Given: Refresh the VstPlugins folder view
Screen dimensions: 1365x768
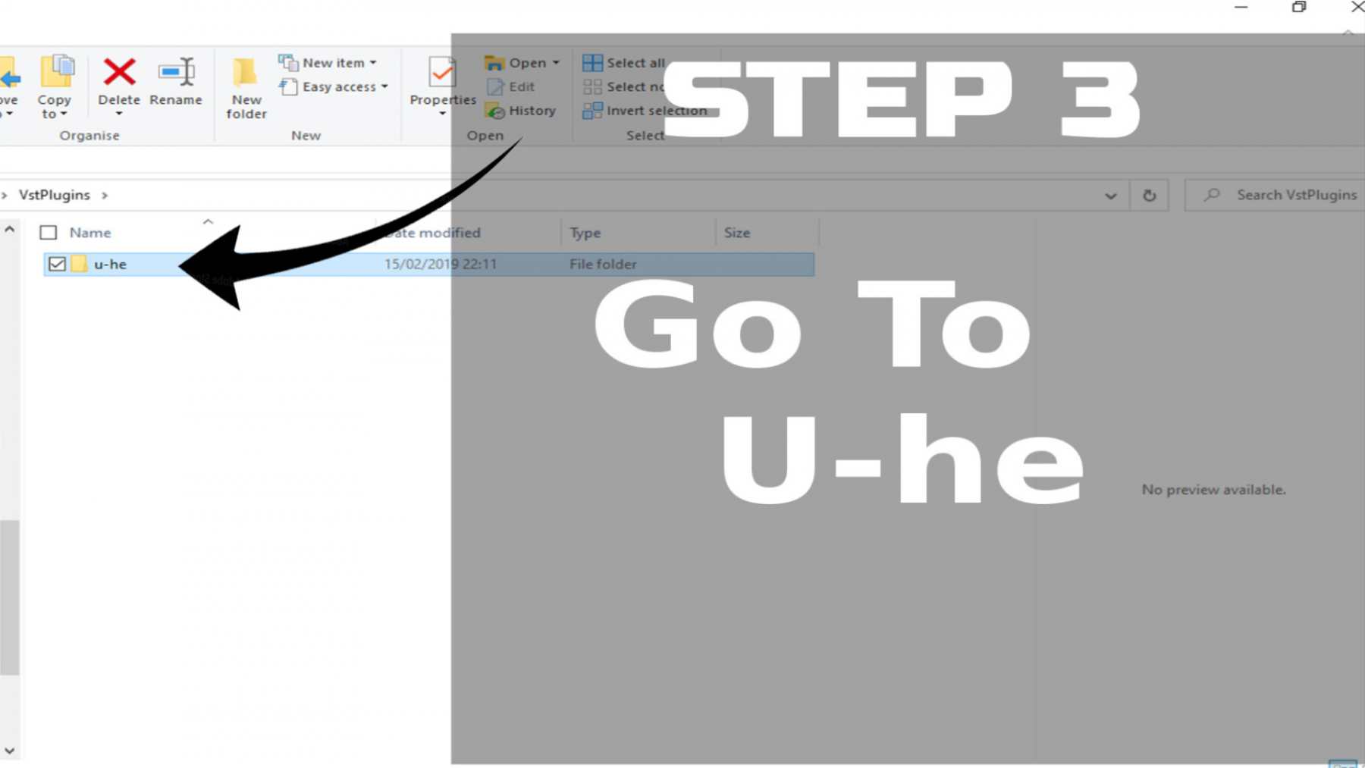Looking at the screenshot, I should pos(1150,196).
